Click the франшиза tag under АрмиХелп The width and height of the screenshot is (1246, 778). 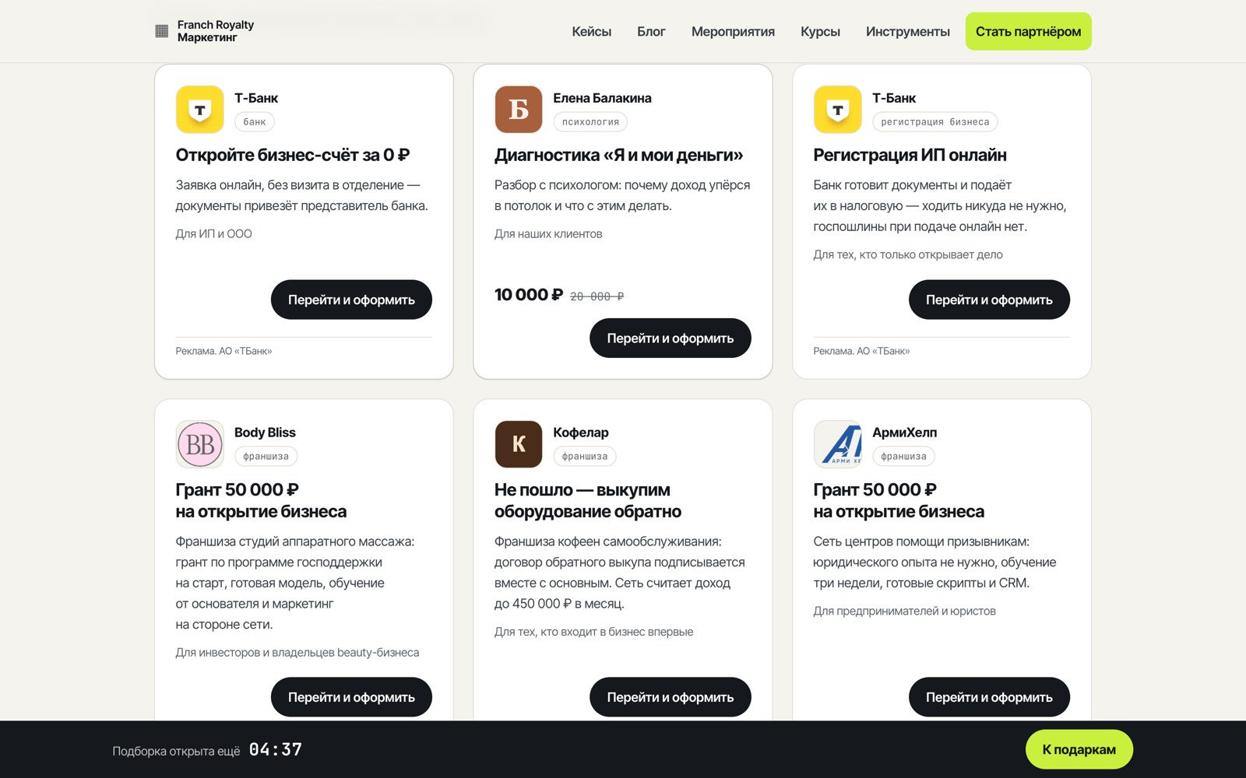point(903,457)
